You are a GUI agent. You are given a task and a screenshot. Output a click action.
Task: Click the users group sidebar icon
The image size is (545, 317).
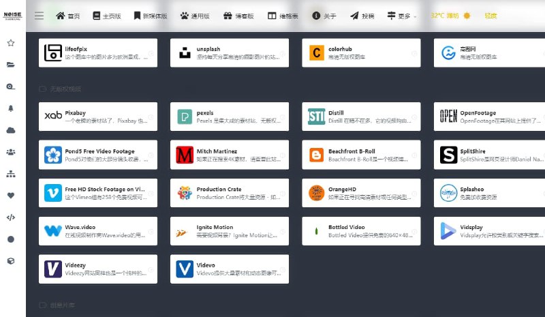coord(11,152)
